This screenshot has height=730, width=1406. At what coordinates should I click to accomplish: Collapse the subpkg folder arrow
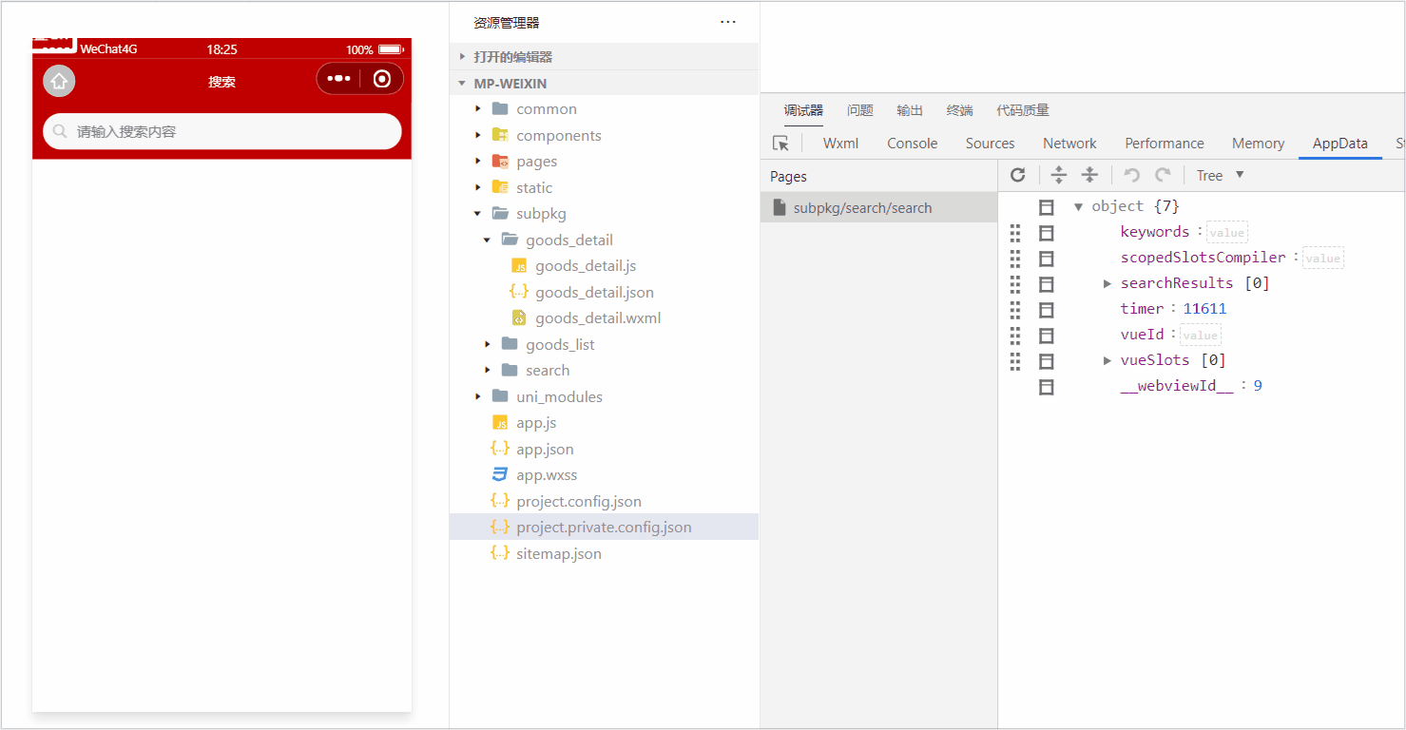(478, 214)
